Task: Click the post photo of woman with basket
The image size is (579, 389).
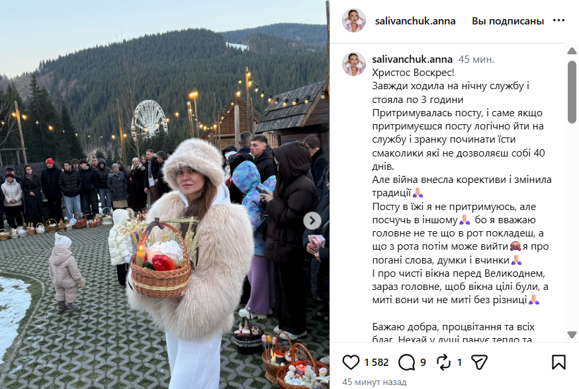Action: [164, 195]
